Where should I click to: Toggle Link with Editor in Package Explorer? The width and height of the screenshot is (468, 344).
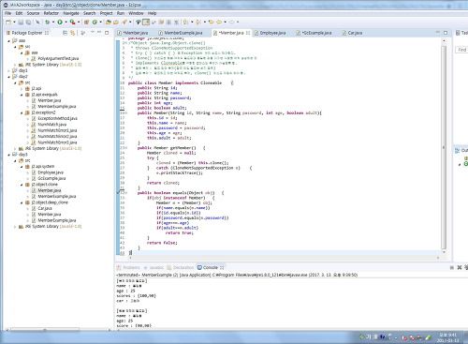(x=72, y=33)
